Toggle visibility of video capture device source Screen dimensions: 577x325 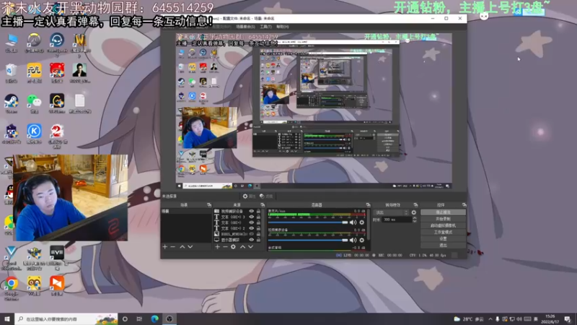point(251,211)
